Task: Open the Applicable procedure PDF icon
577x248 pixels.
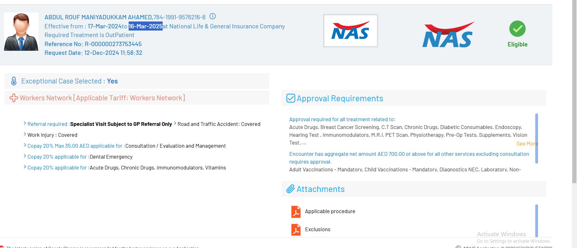Action: (296, 212)
